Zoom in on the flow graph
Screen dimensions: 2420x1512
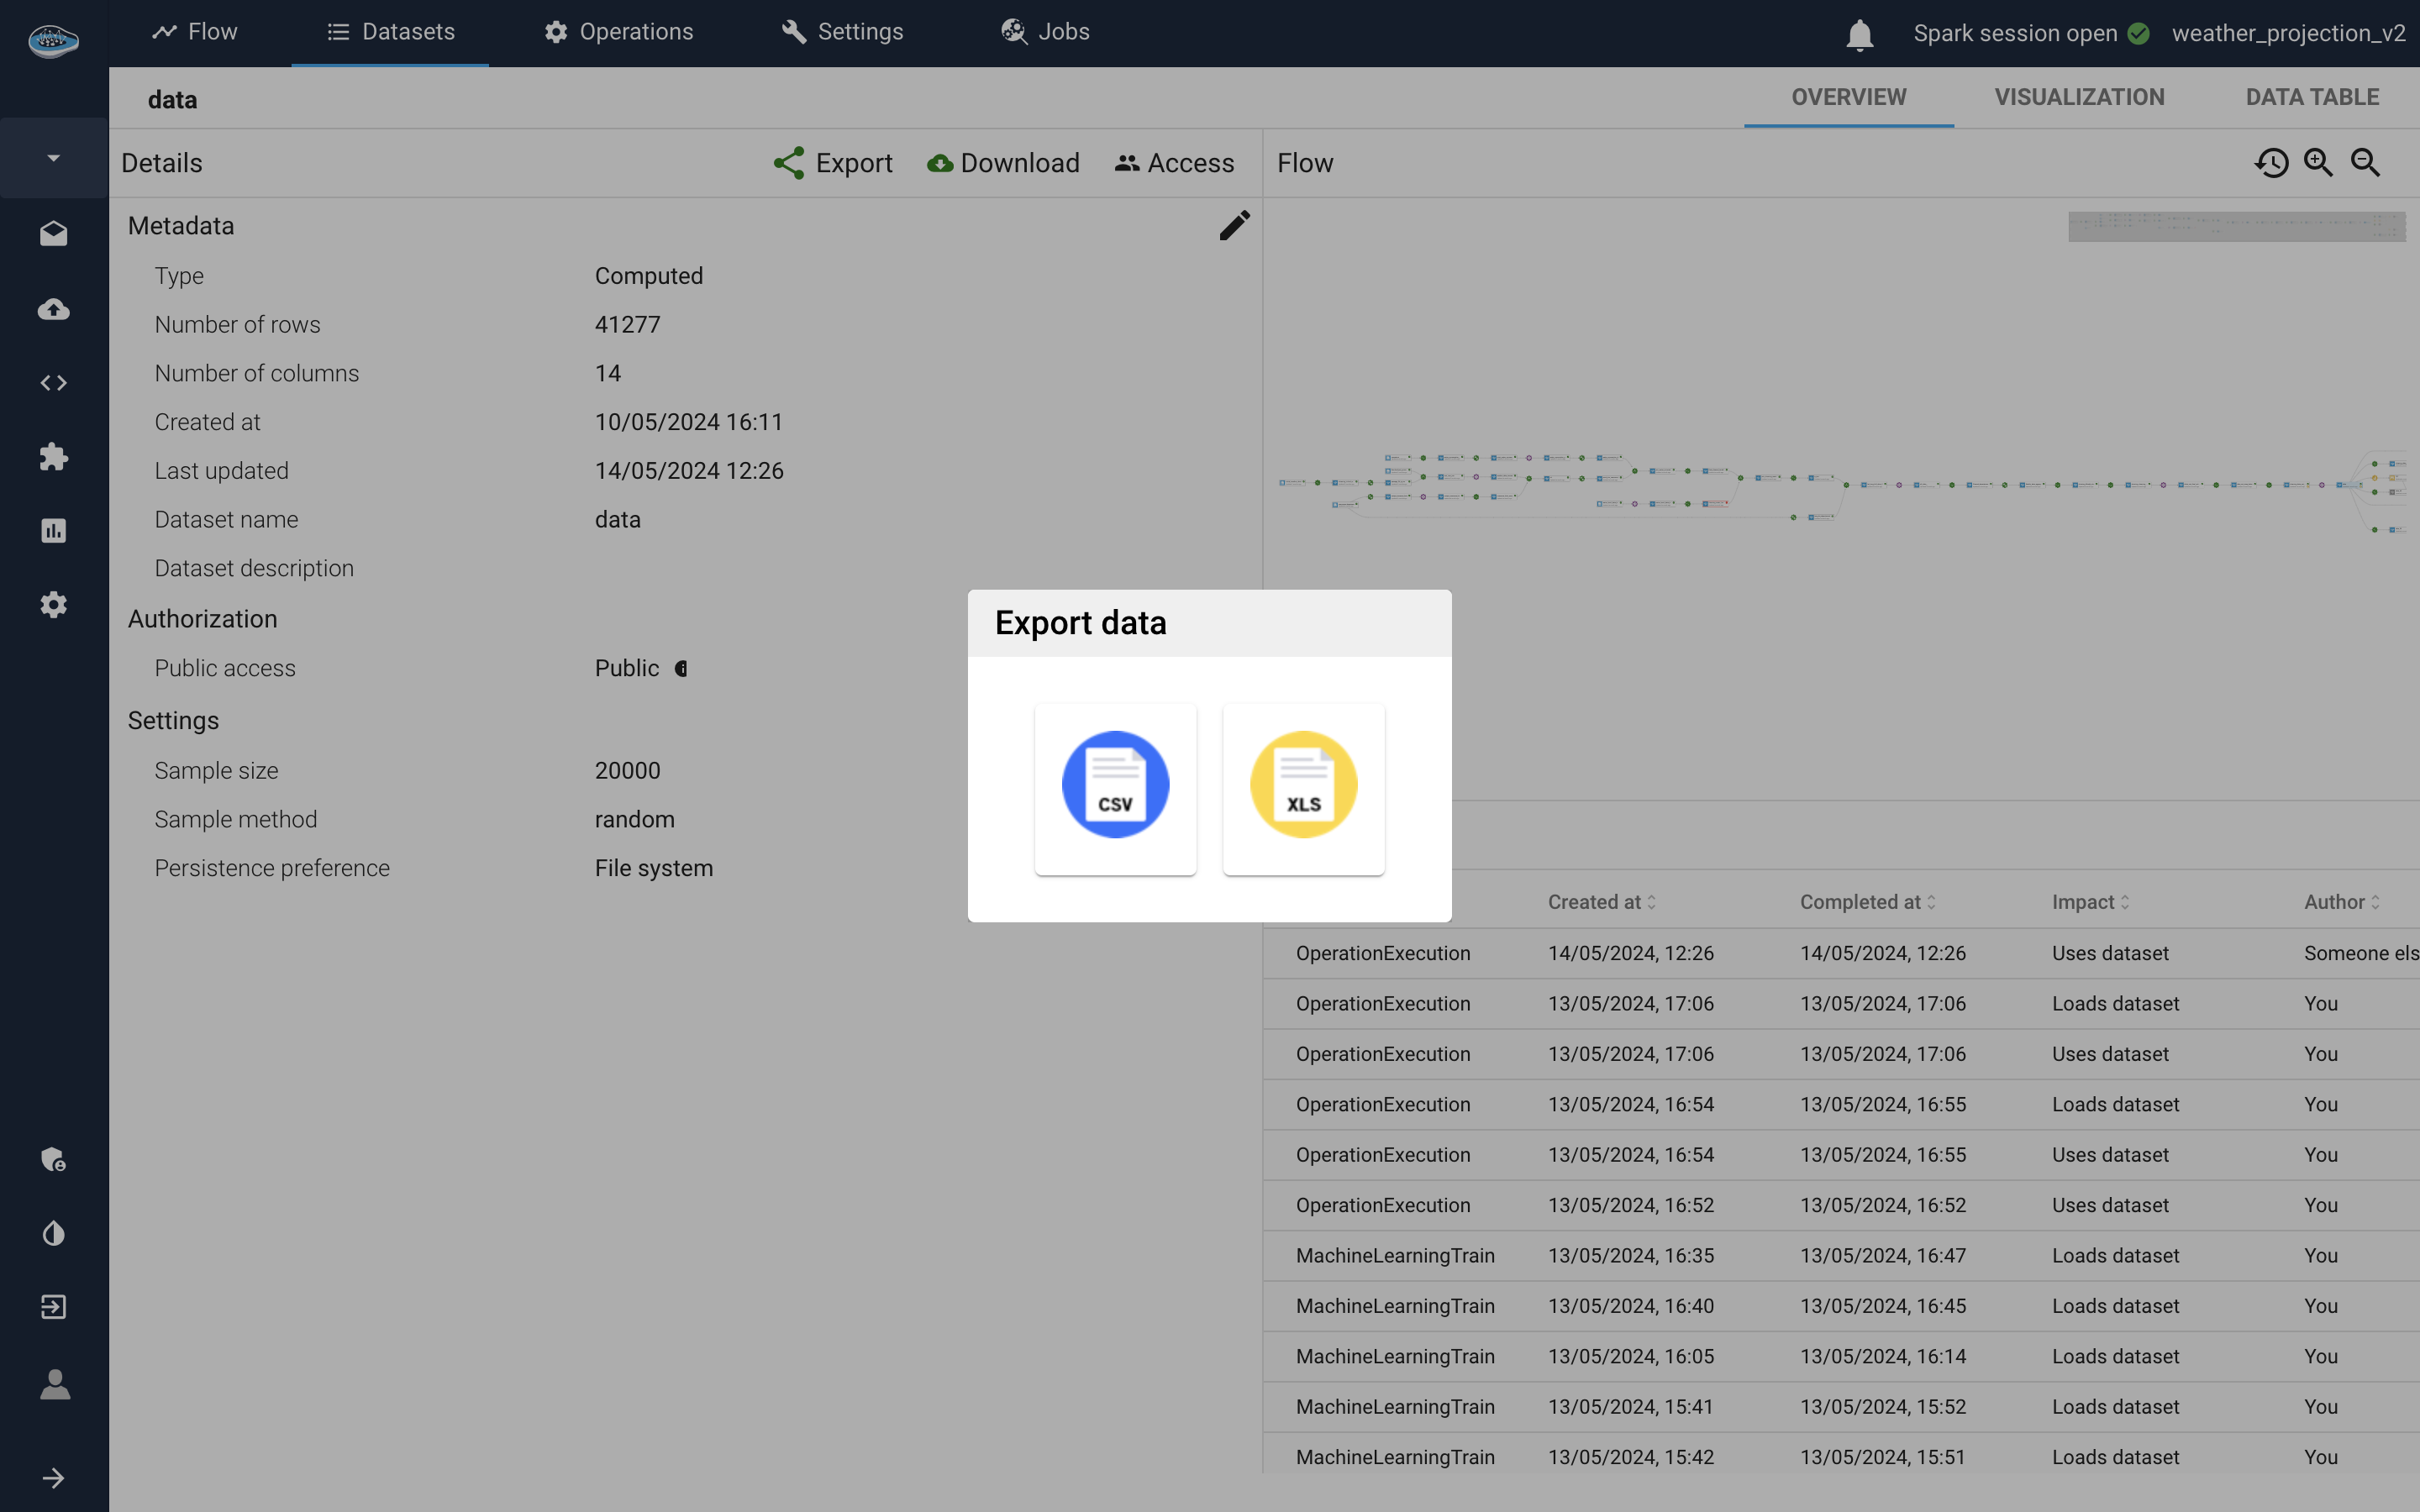(2318, 163)
